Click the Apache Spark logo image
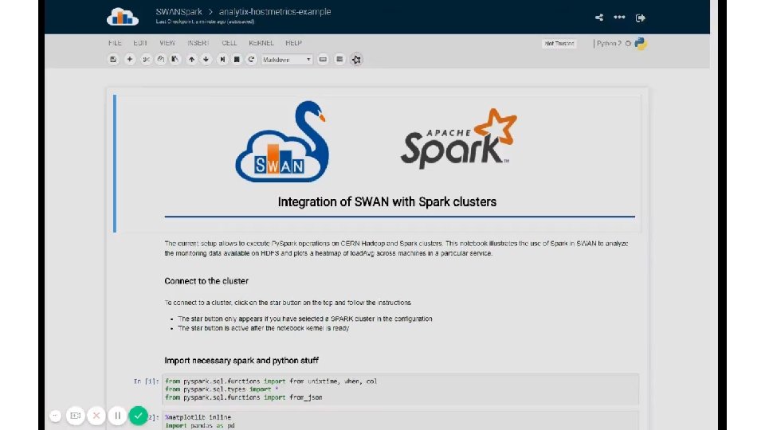 tap(459, 139)
